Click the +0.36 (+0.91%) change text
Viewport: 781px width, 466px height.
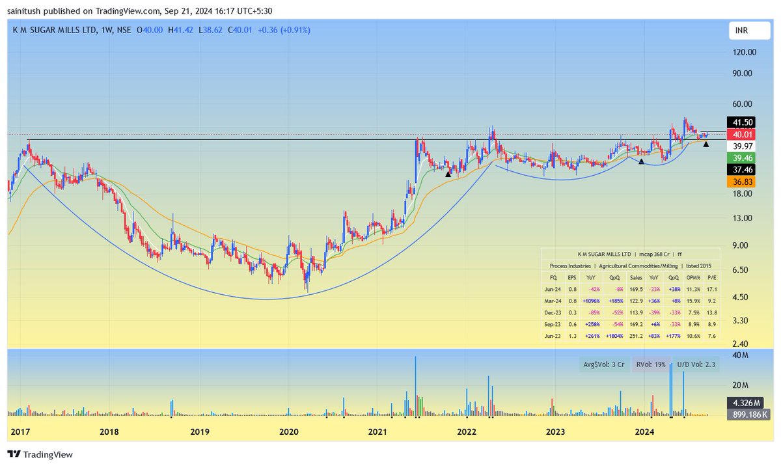point(284,30)
